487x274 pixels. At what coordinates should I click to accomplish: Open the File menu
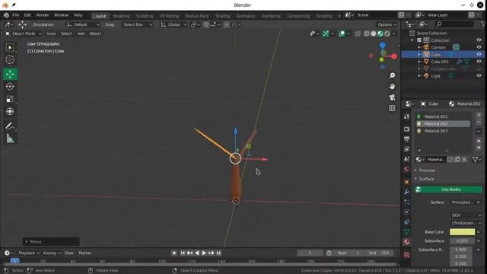pos(15,15)
